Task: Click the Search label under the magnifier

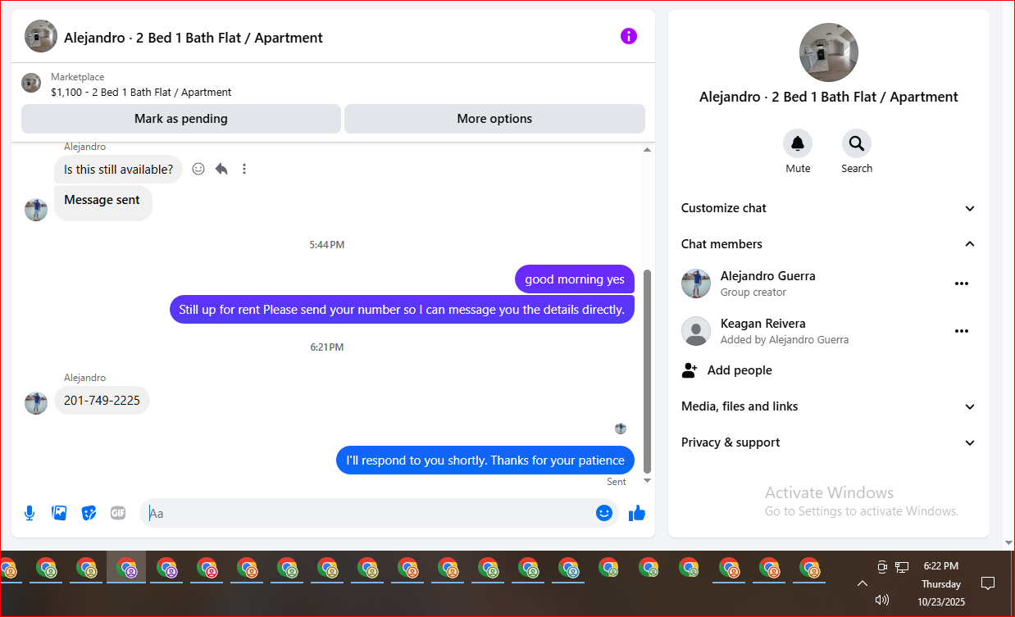Action: [x=857, y=169]
